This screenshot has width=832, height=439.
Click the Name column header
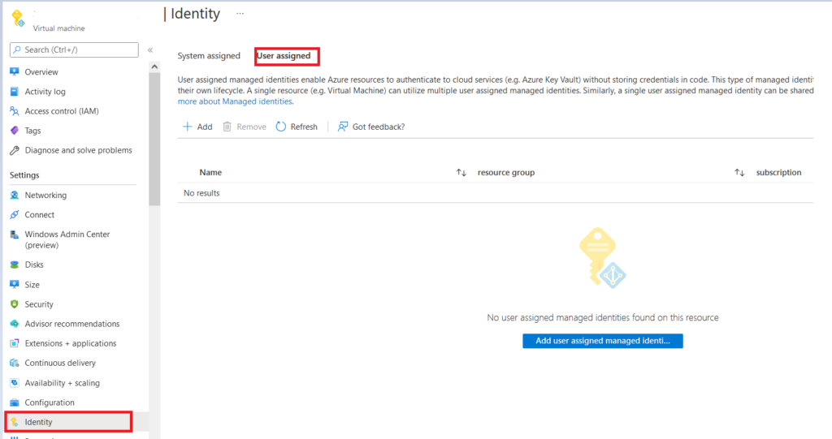click(x=210, y=172)
